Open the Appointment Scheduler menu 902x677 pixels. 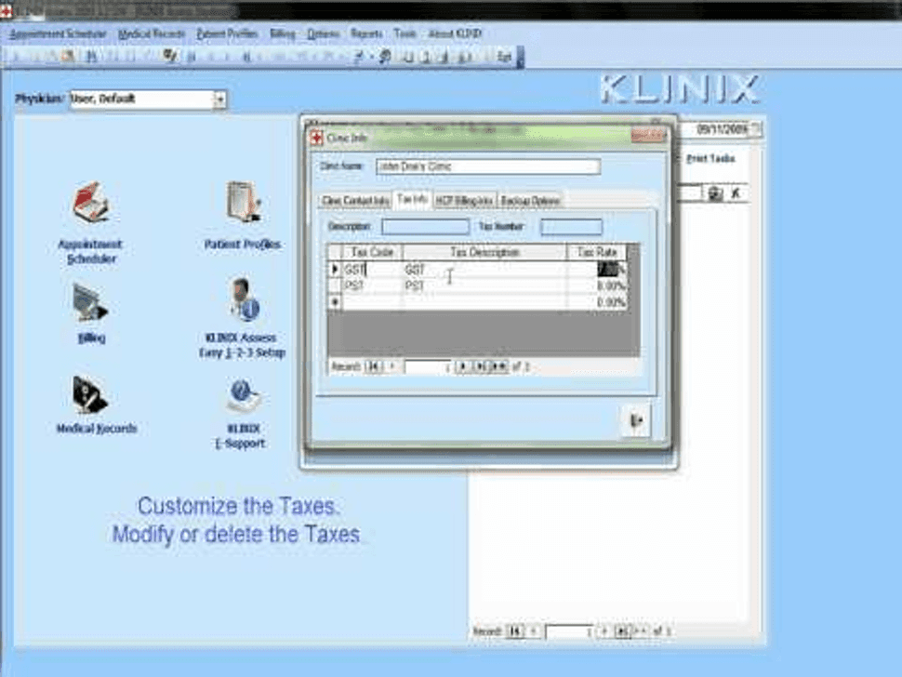[58, 33]
